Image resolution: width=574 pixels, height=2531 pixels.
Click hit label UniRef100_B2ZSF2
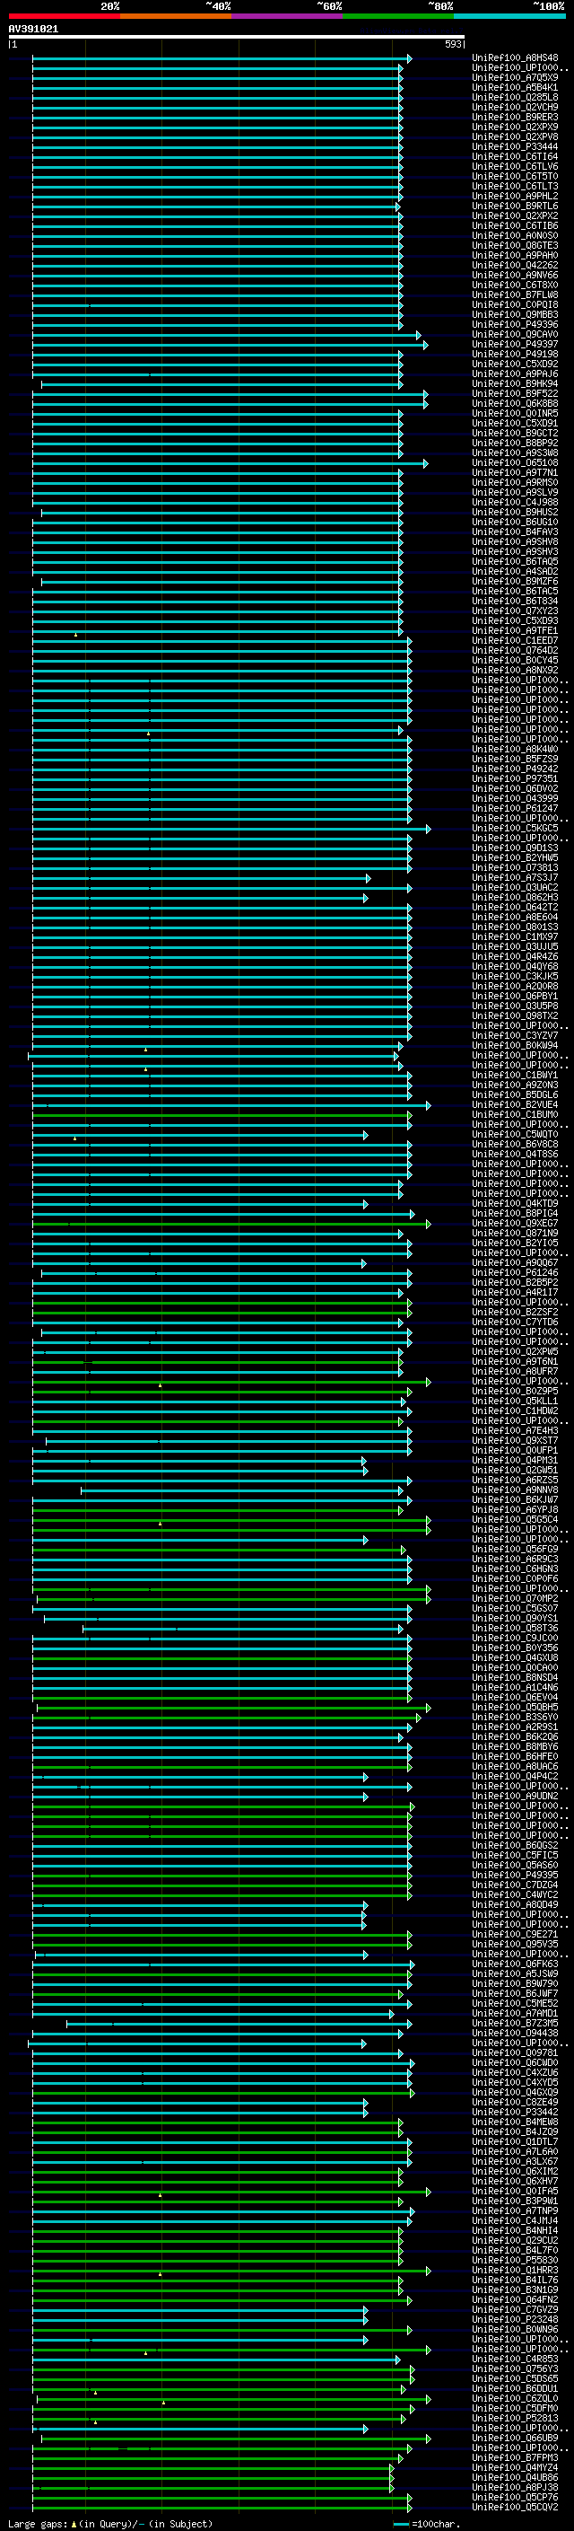(515, 1312)
